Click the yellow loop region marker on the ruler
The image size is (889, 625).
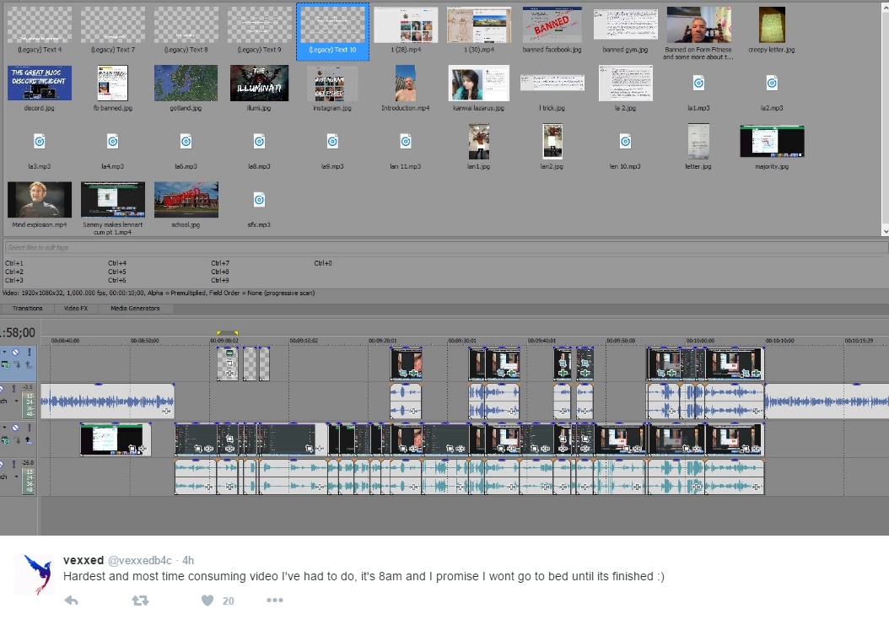pos(228,333)
